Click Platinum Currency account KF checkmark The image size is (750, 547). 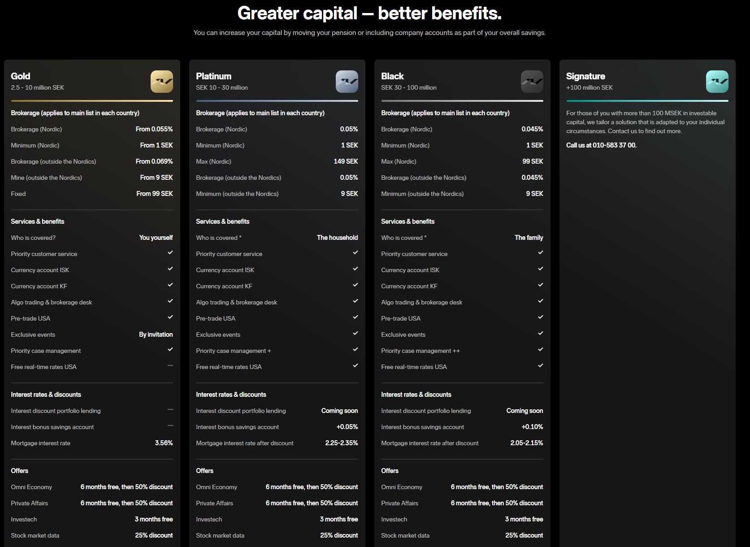[355, 285]
